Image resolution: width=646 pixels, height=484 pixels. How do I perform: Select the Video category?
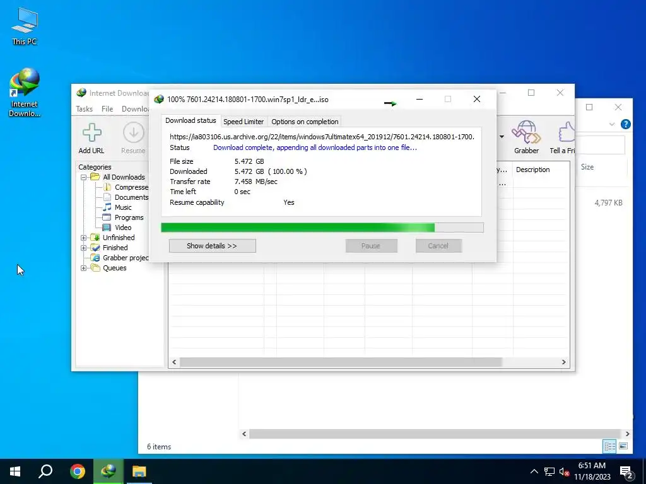pos(117,228)
